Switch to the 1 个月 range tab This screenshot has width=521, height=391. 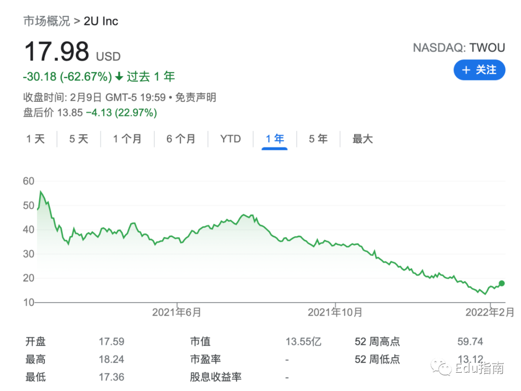(127, 138)
